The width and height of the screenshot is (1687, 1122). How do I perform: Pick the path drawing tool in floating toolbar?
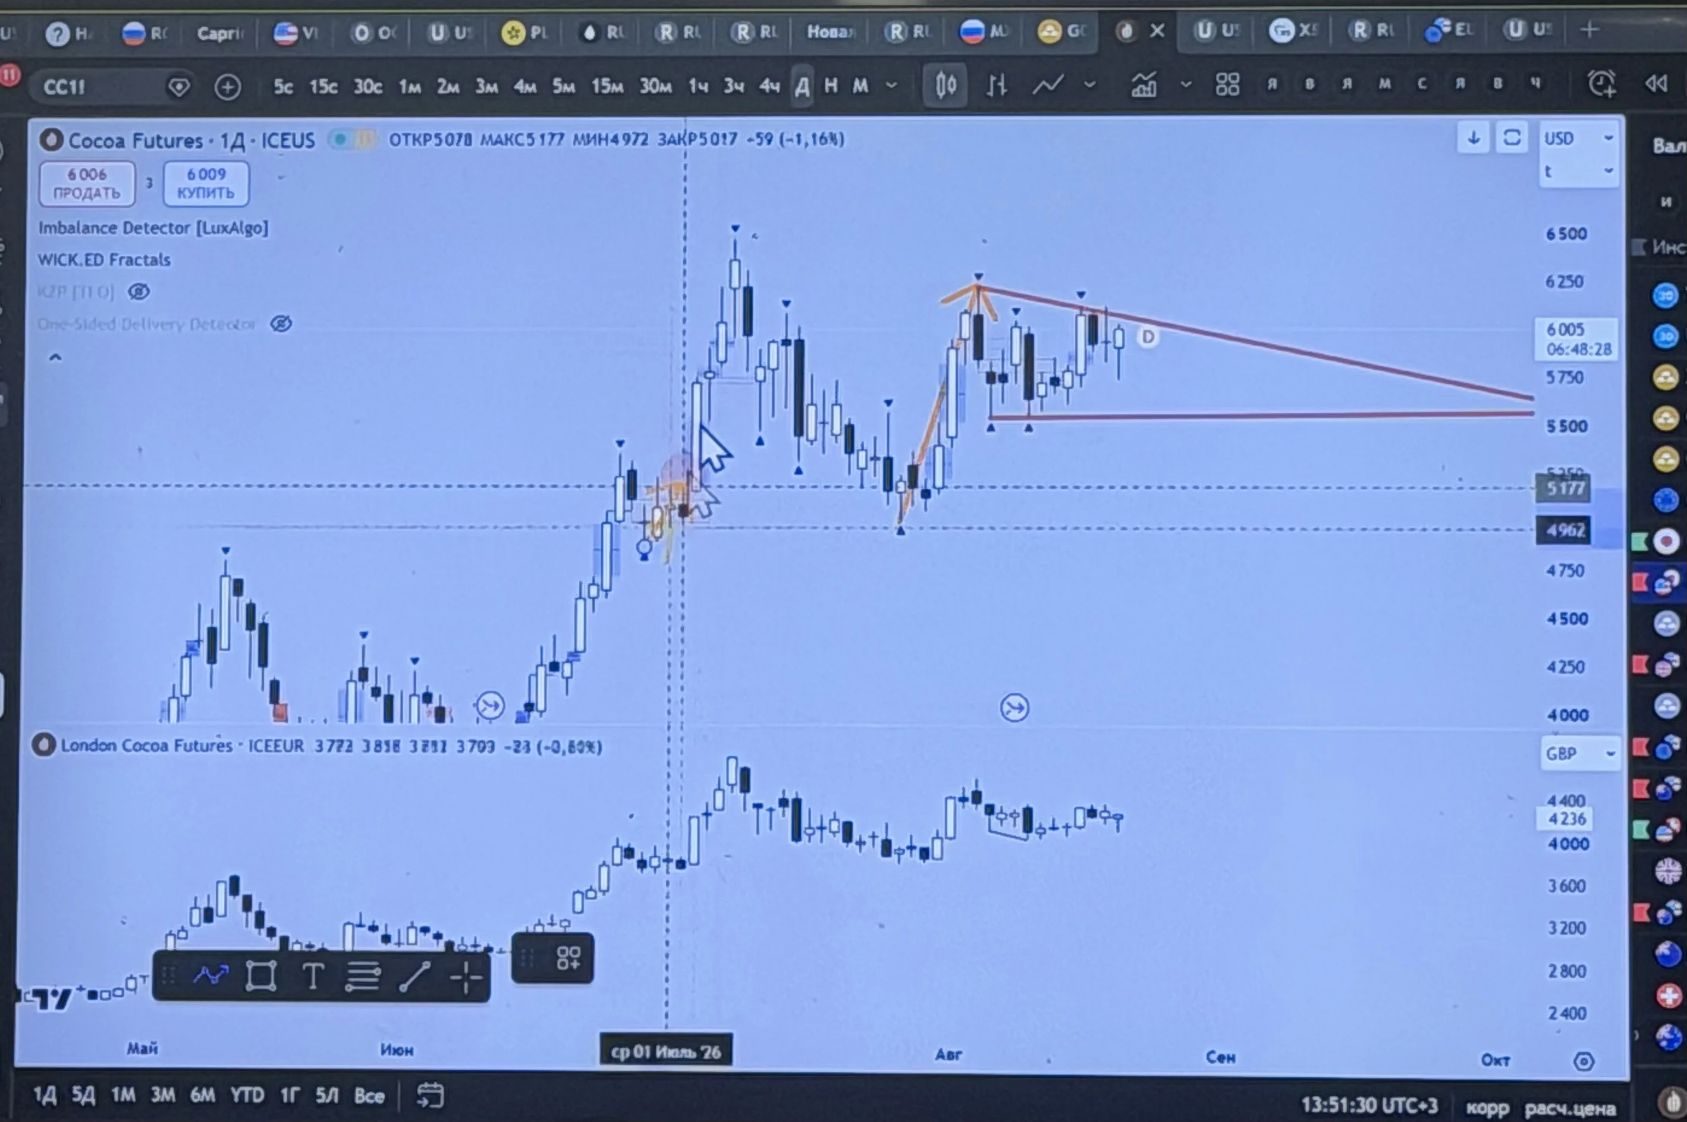tap(211, 975)
